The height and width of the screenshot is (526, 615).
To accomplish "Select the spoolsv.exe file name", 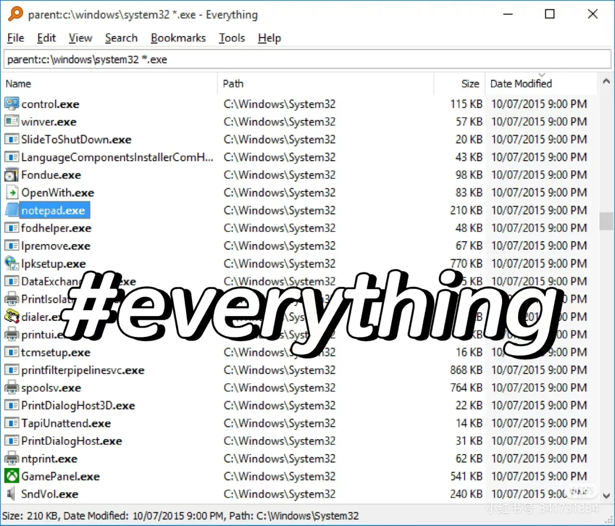I will click(51, 388).
